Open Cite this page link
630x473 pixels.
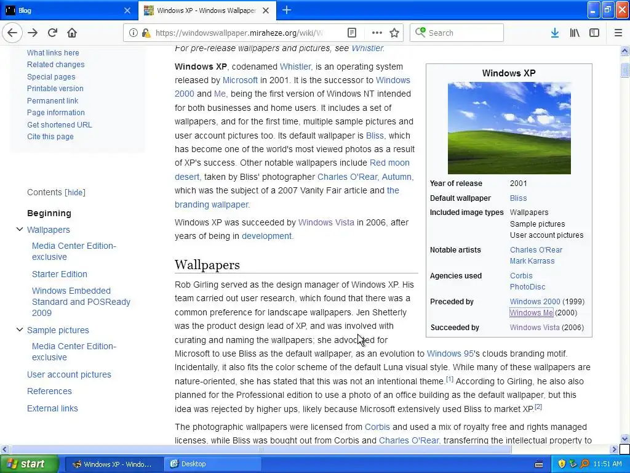[x=50, y=136]
